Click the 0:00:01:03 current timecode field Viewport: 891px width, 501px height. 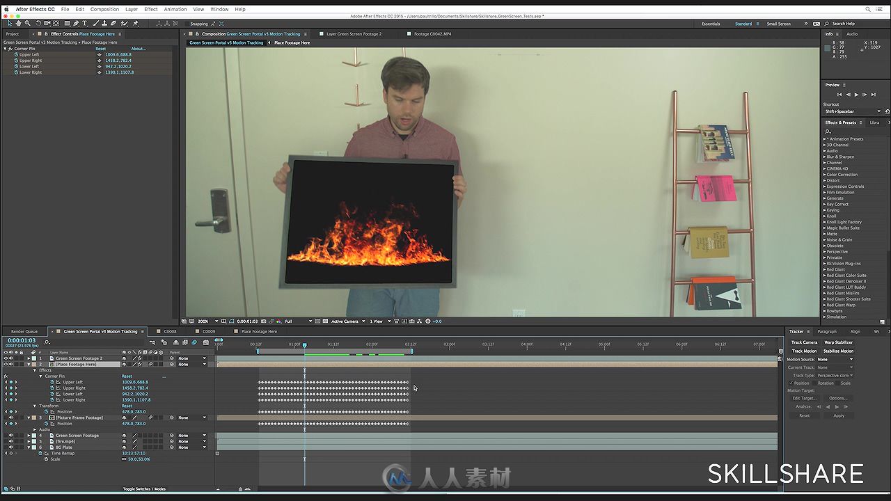pyautogui.click(x=22, y=340)
